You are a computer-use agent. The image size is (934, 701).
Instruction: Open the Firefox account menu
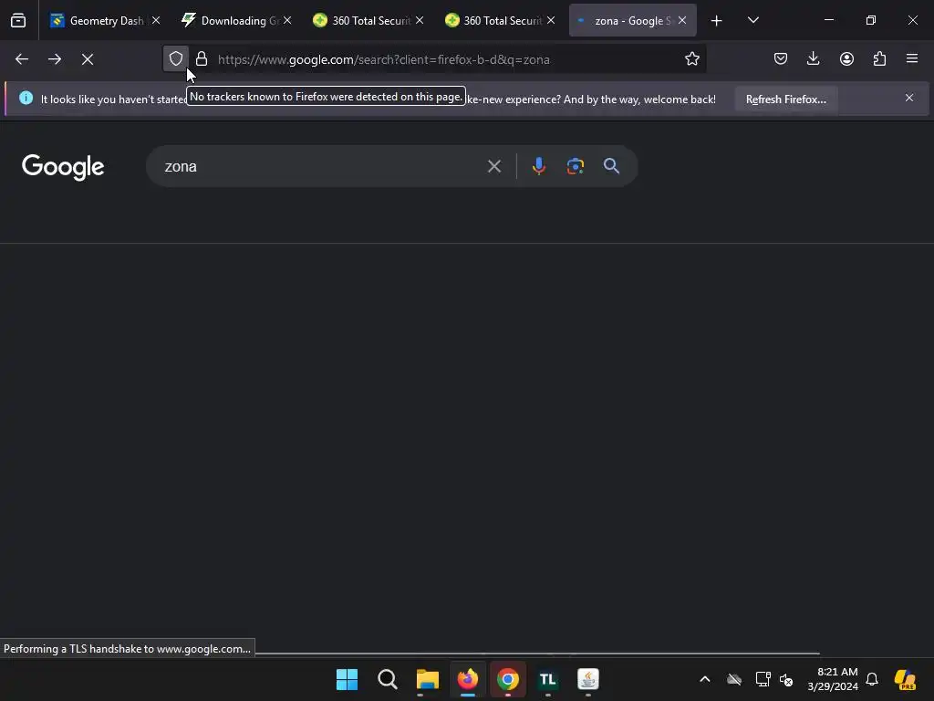[x=846, y=58]
